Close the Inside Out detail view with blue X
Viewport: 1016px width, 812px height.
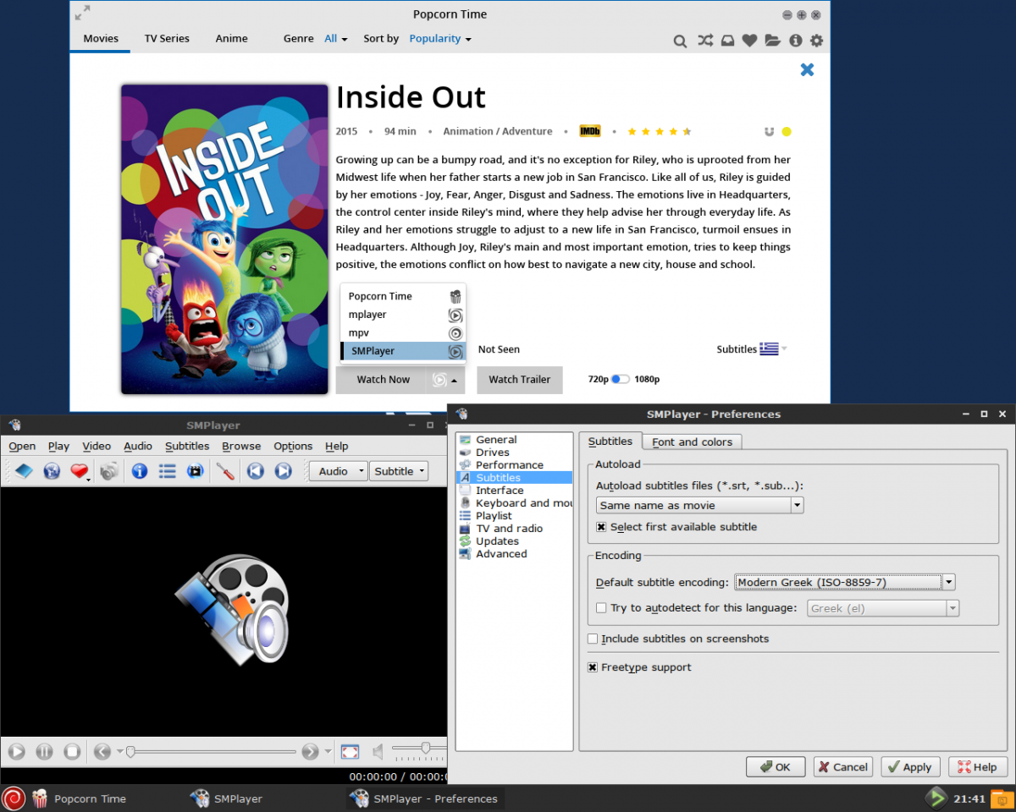coord(807,69)
